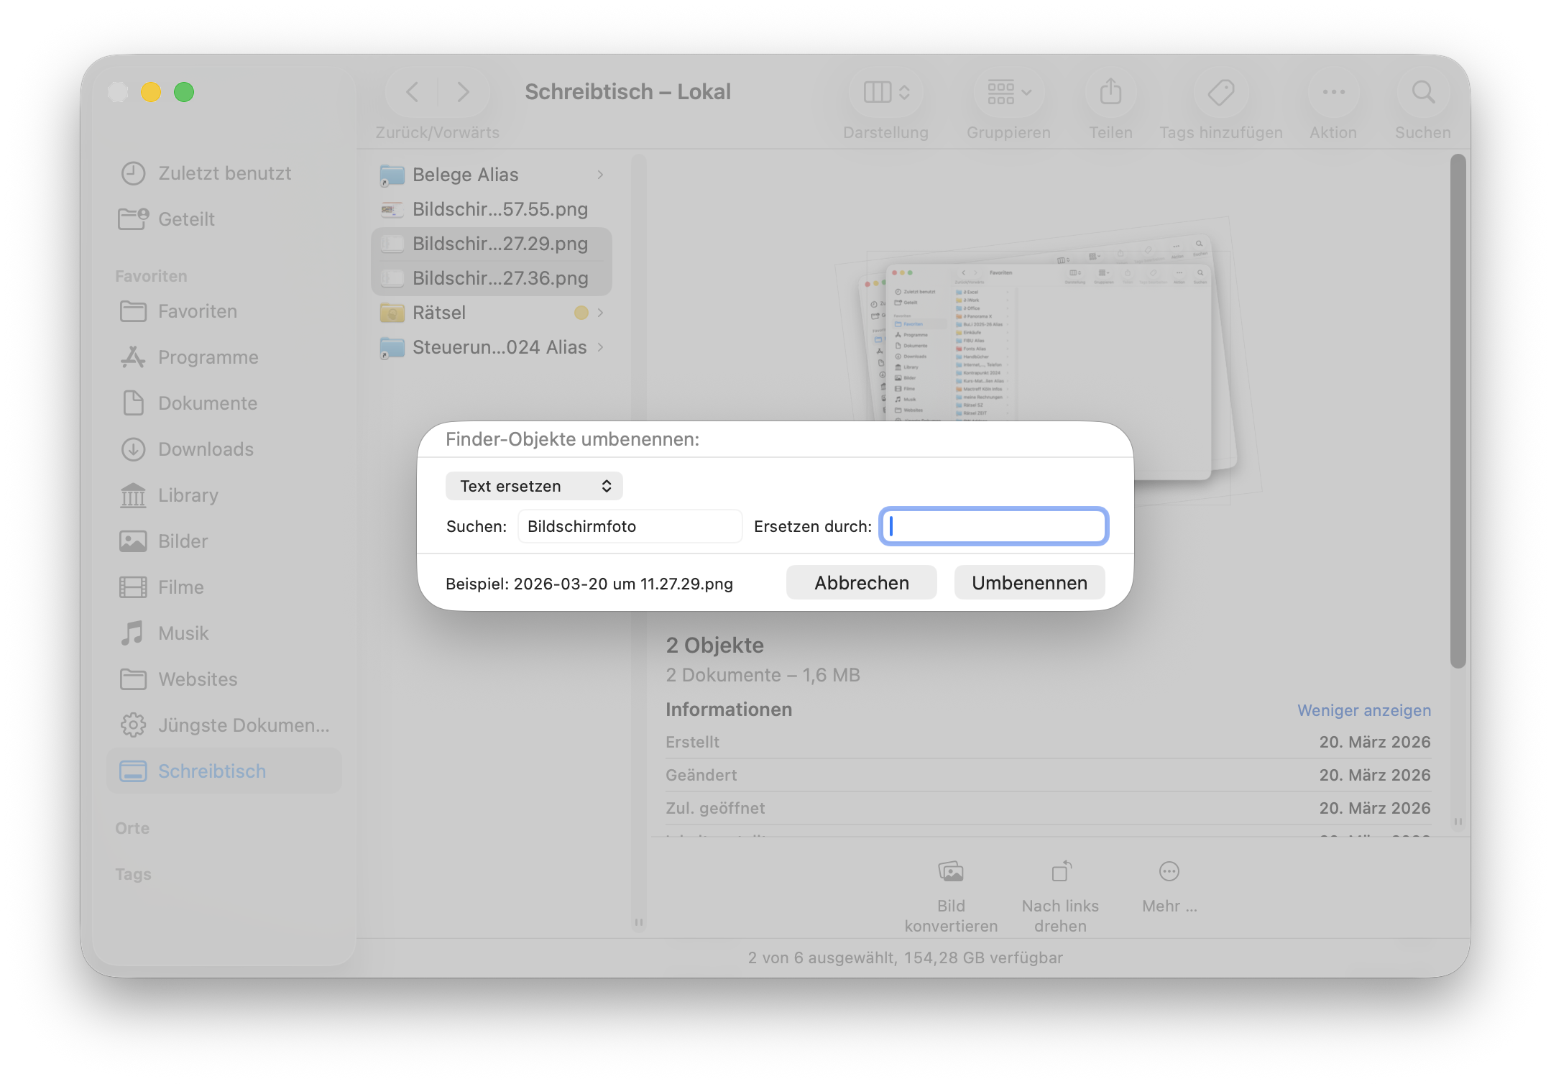
Task: Click the Suchen field containing Bildschirmfoto
Action: point(630,526)
